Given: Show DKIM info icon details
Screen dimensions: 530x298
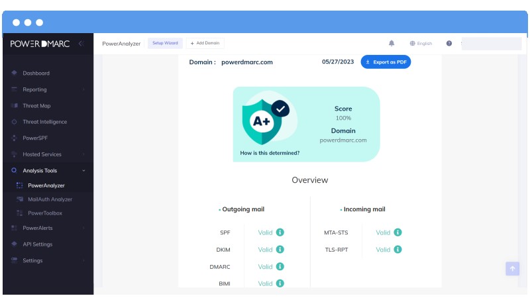Looking at the screenshot, I should [x=280, y=250].
